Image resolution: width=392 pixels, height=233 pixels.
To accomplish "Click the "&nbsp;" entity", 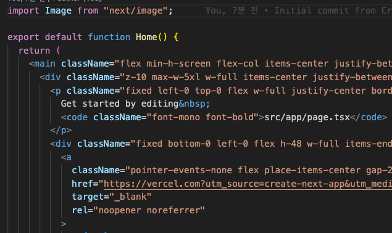I will (x=194, y=104).
